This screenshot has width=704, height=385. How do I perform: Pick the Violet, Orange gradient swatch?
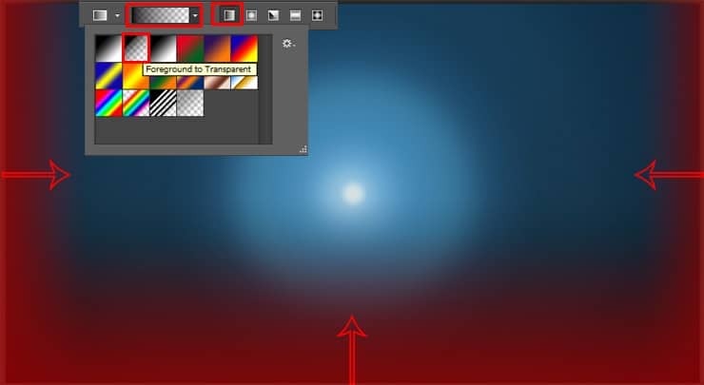point(217,48)
